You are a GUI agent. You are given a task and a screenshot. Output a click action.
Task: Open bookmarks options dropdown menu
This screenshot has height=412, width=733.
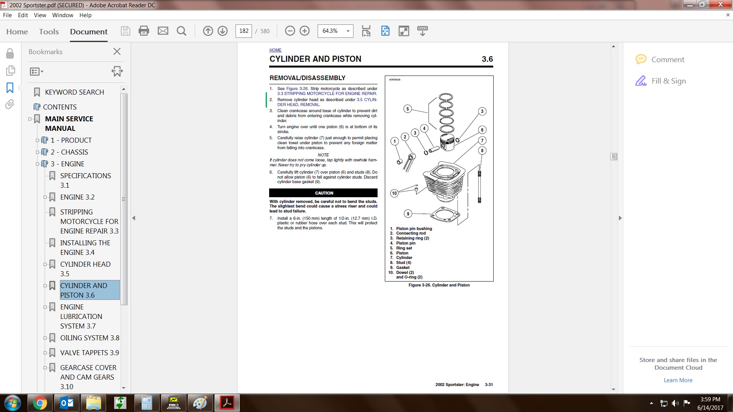[37, 71]
